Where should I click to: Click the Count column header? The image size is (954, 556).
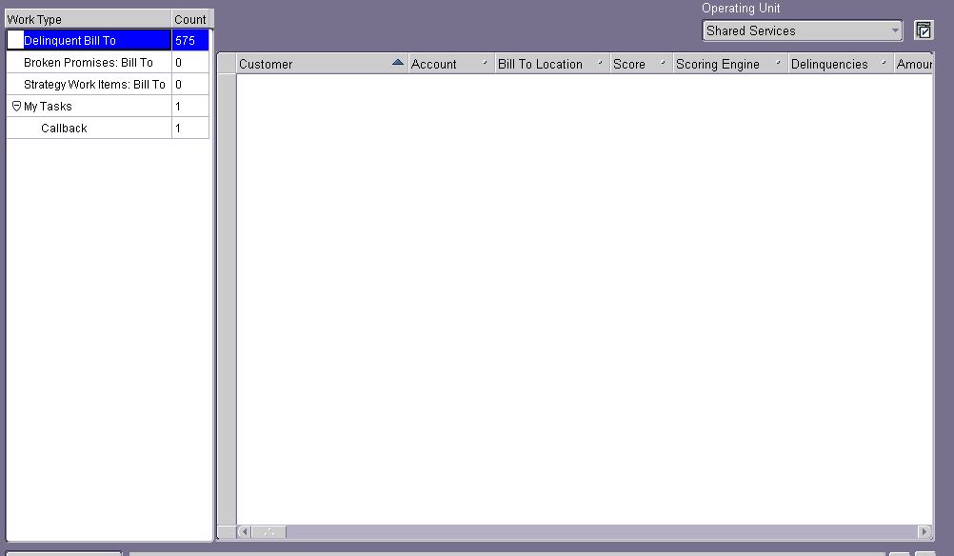(190, 19)
